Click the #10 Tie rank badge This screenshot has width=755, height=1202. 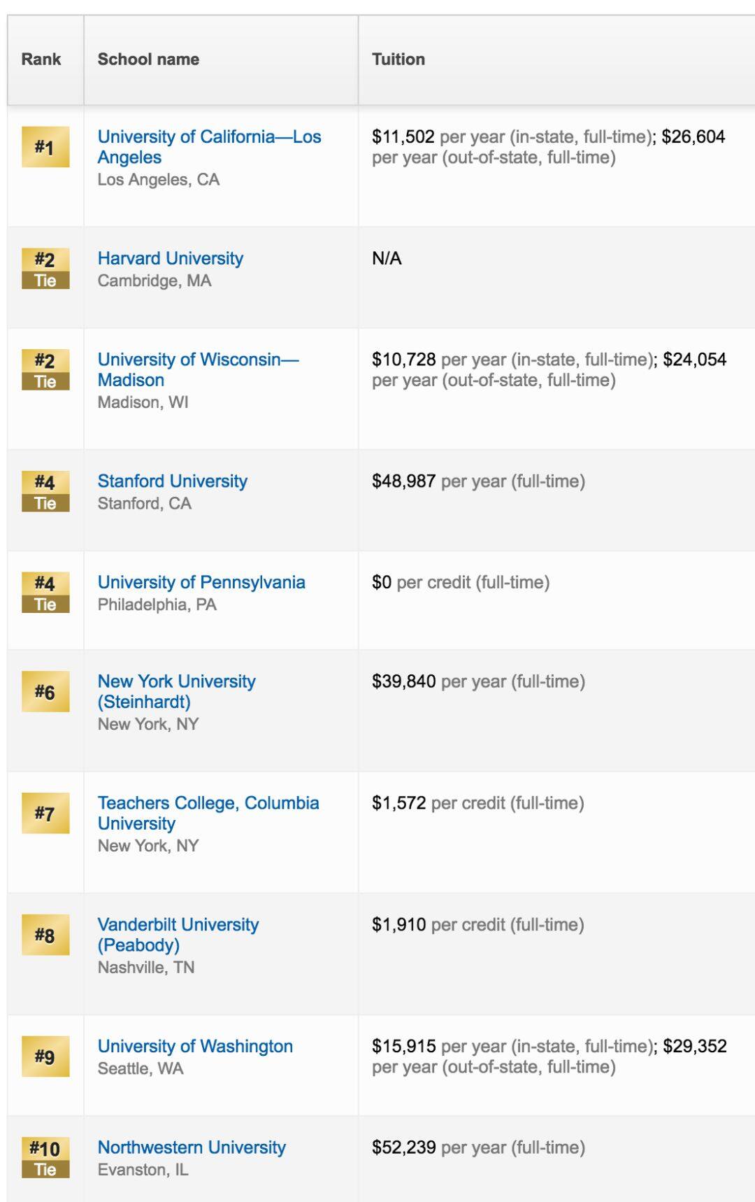45,1158
